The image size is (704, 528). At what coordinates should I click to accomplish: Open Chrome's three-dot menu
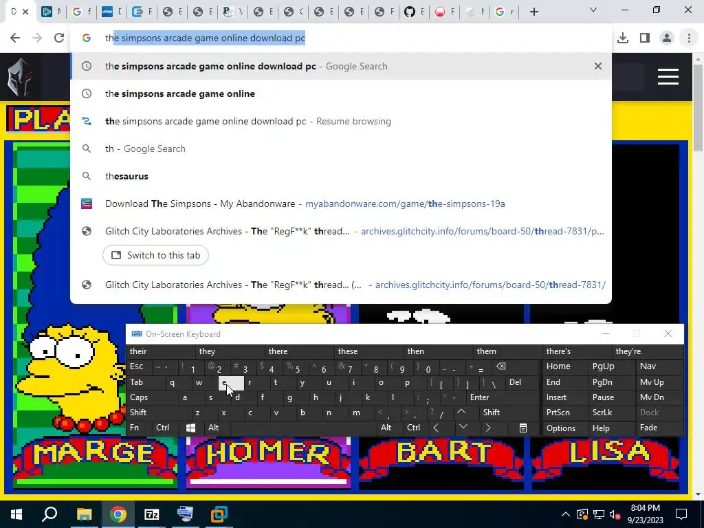[689, 38]
